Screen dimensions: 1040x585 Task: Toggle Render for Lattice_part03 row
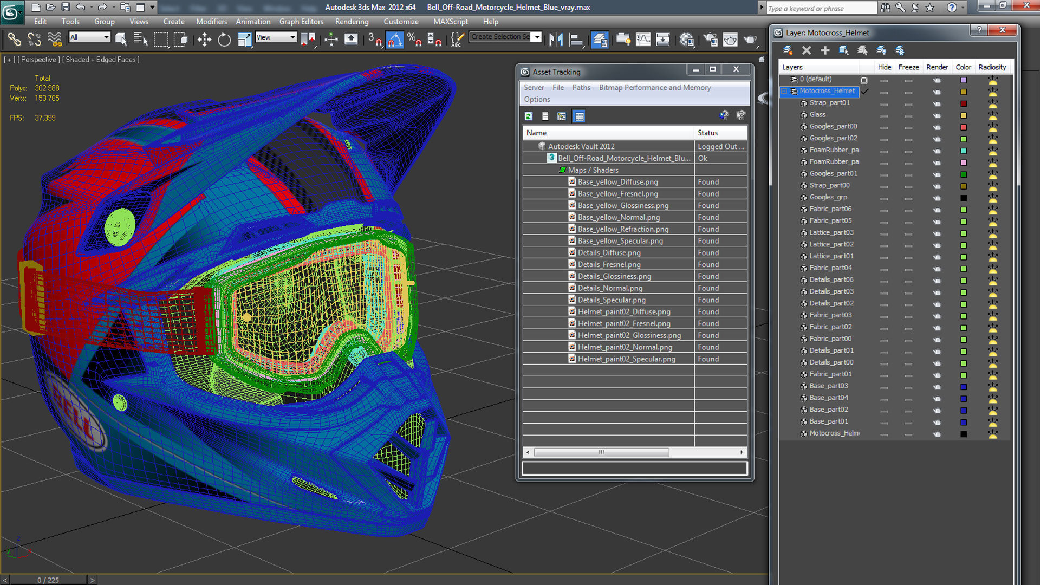pos(937,233)
